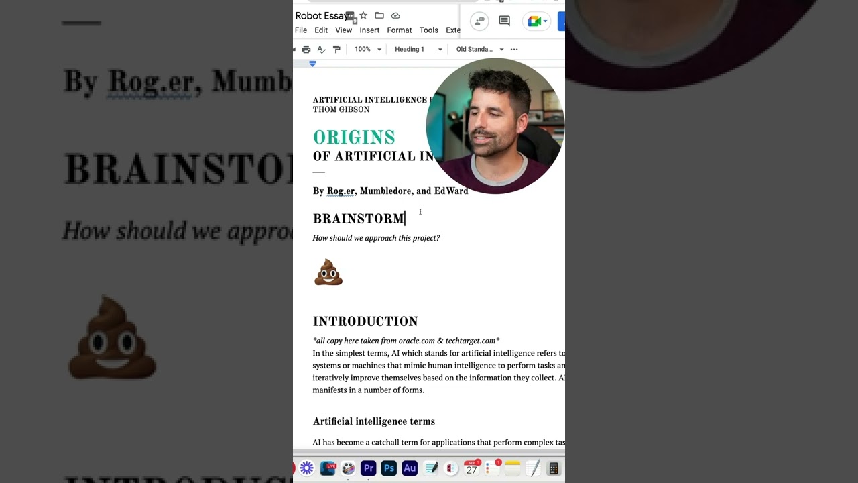Viewport: 858px width, 483px height.
Task: Show more toolbar options via the ellipsis
Action: click(x=514, y=49)
